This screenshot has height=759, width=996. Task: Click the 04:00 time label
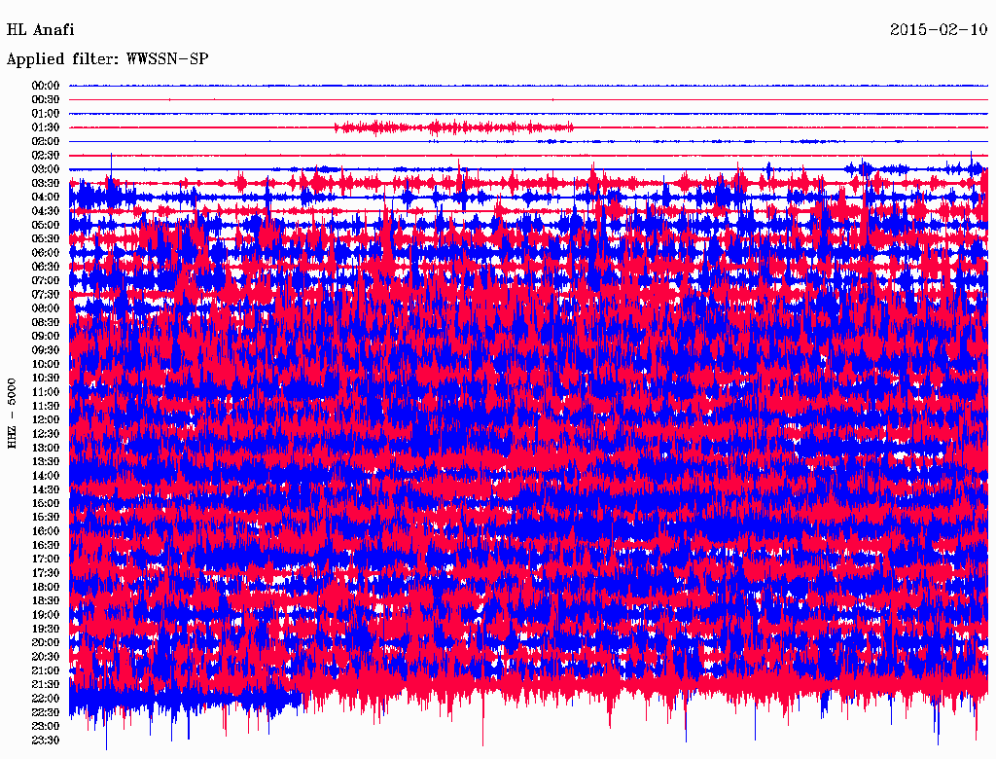click(x=45, y=198)
